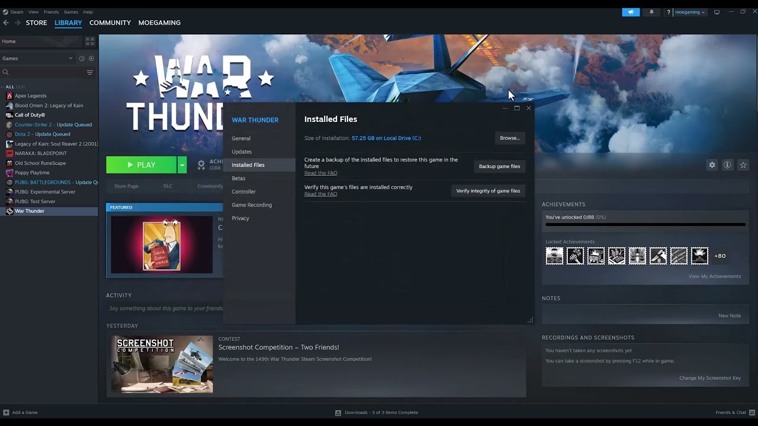Open the Downloads status icon
Image resolution: width=758 pixels, height=426 pixels.
pos(338,412)
